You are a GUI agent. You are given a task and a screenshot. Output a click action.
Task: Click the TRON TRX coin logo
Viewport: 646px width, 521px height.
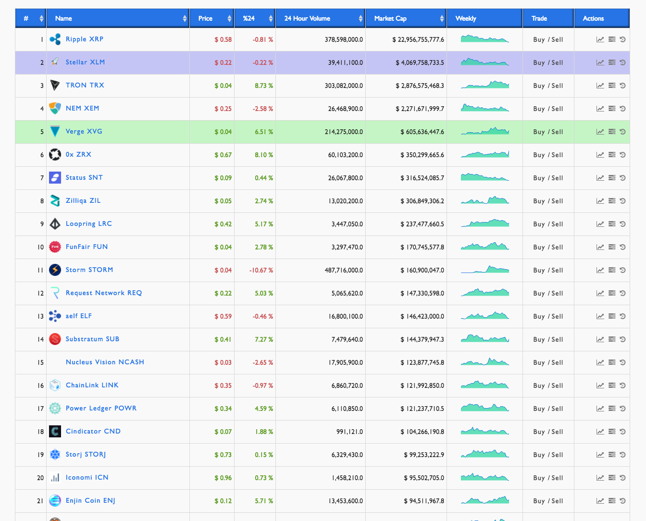55,86
